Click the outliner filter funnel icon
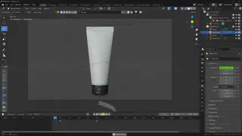This screenshot has height=136, width=242. tap(235, 8)
